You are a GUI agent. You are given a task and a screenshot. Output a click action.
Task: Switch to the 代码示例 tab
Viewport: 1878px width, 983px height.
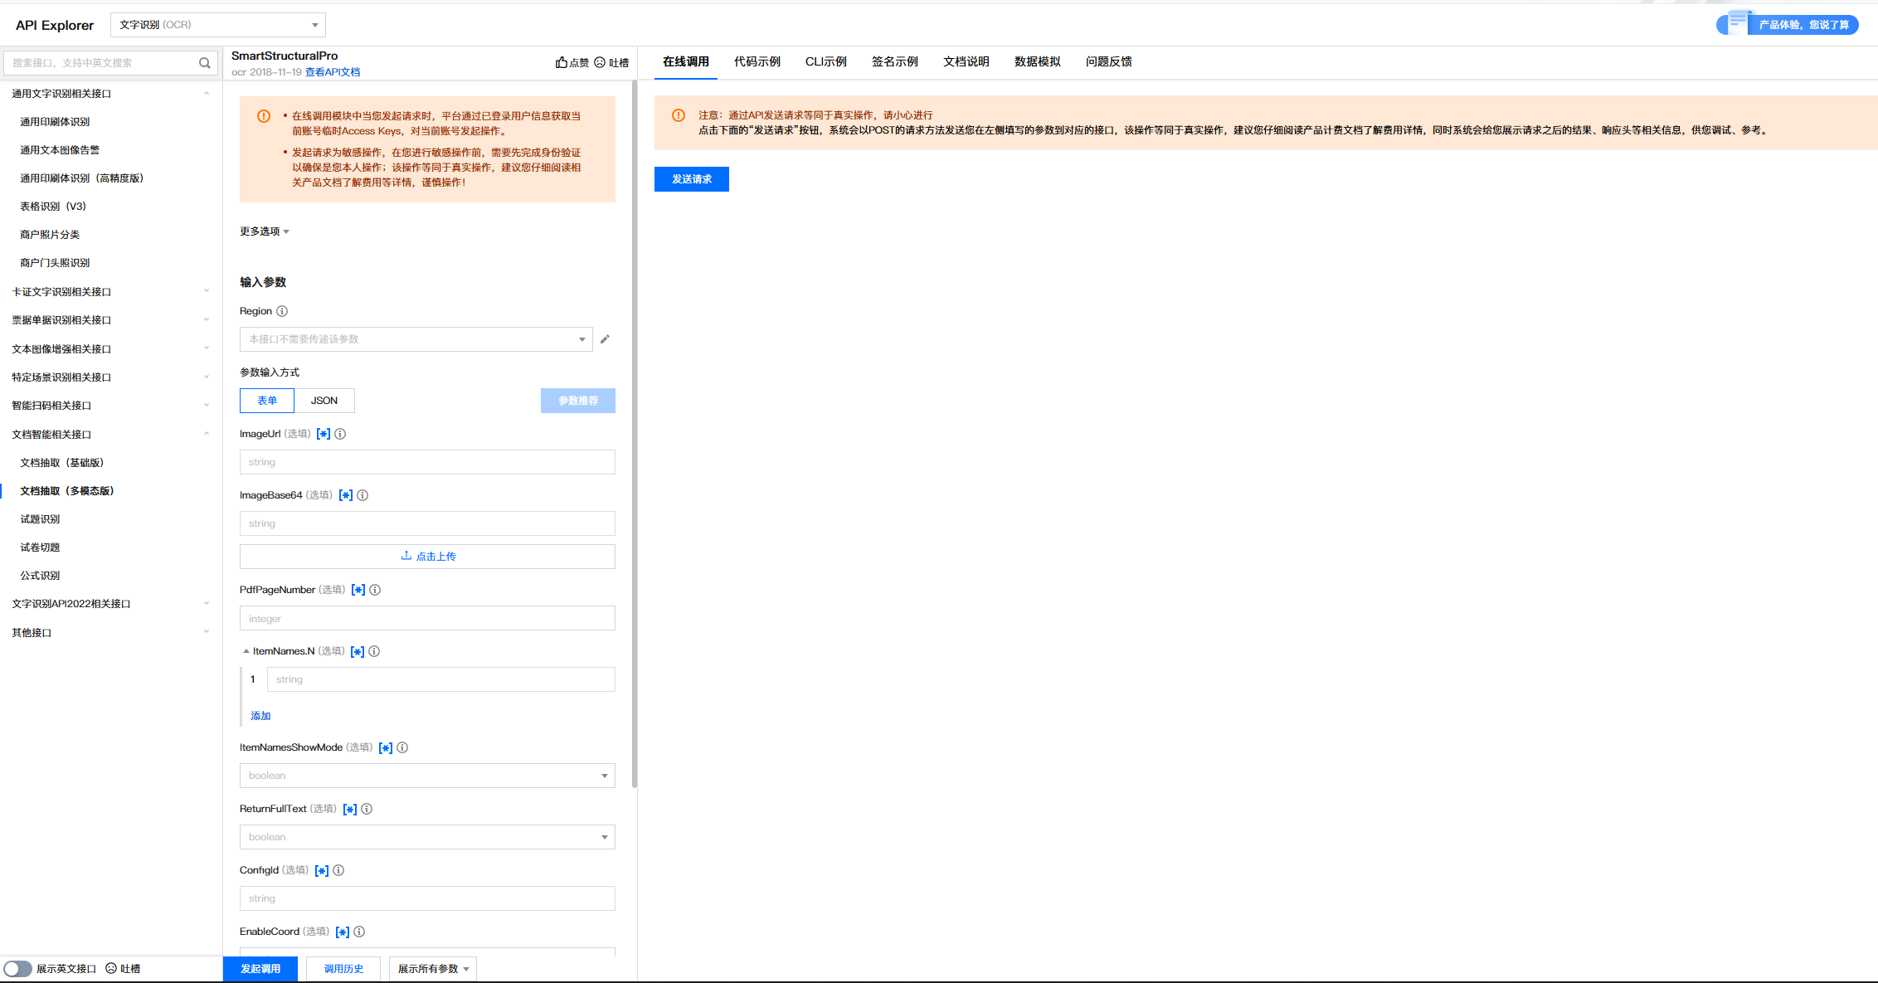point(757,61)
